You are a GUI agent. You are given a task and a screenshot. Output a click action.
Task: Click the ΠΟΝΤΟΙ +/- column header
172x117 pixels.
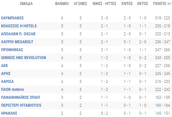163,4
